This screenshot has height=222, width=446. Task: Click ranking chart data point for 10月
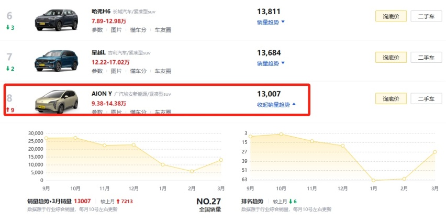tap(281, 134)
